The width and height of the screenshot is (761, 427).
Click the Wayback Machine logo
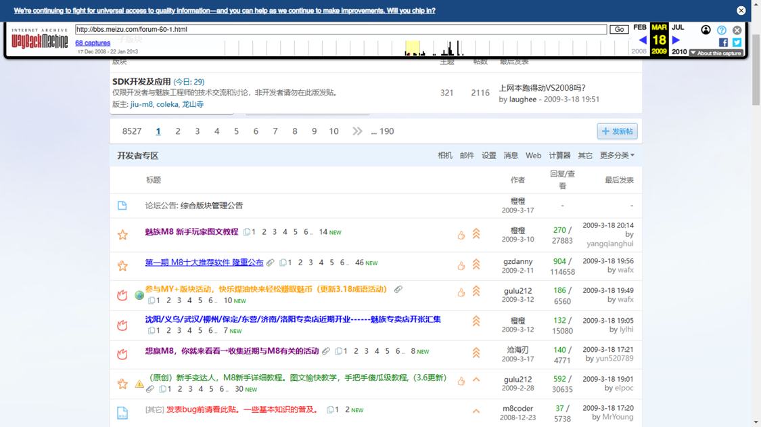(40, 40)
